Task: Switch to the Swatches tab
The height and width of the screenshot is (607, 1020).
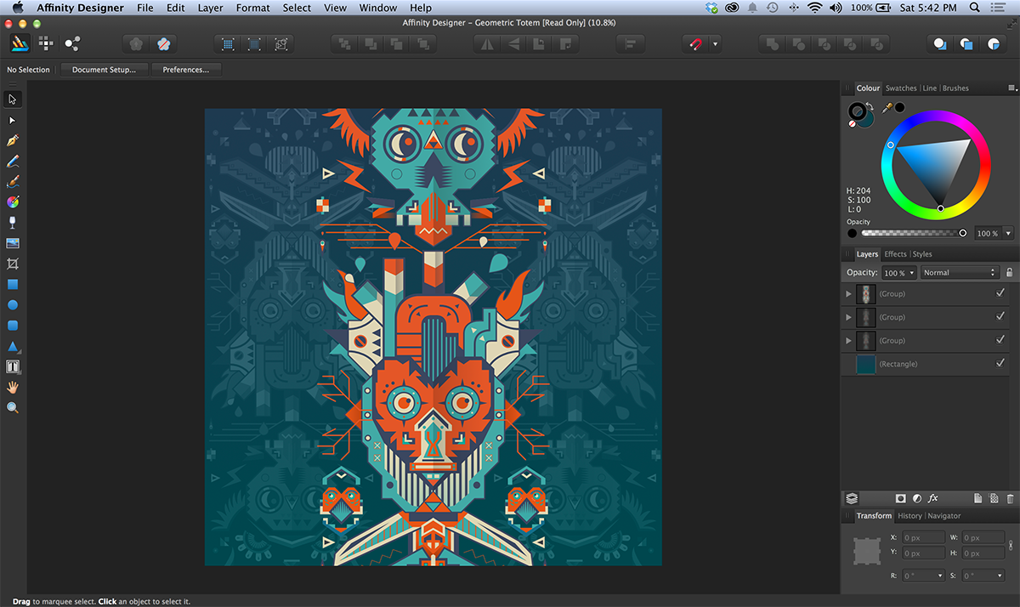Action: (x=901, y=88)
